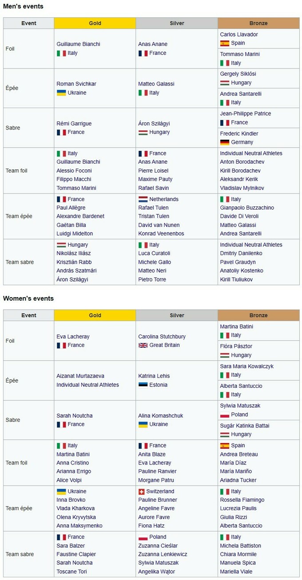Viewport: 302px width, 580px height.
Task: Open Carolina Stutchbury's page
Action: click(x=162, y=337)
